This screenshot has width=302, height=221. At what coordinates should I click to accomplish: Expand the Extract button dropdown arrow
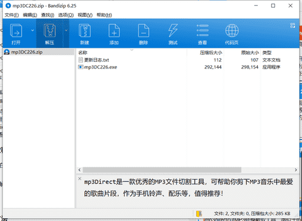click(67, 30)
